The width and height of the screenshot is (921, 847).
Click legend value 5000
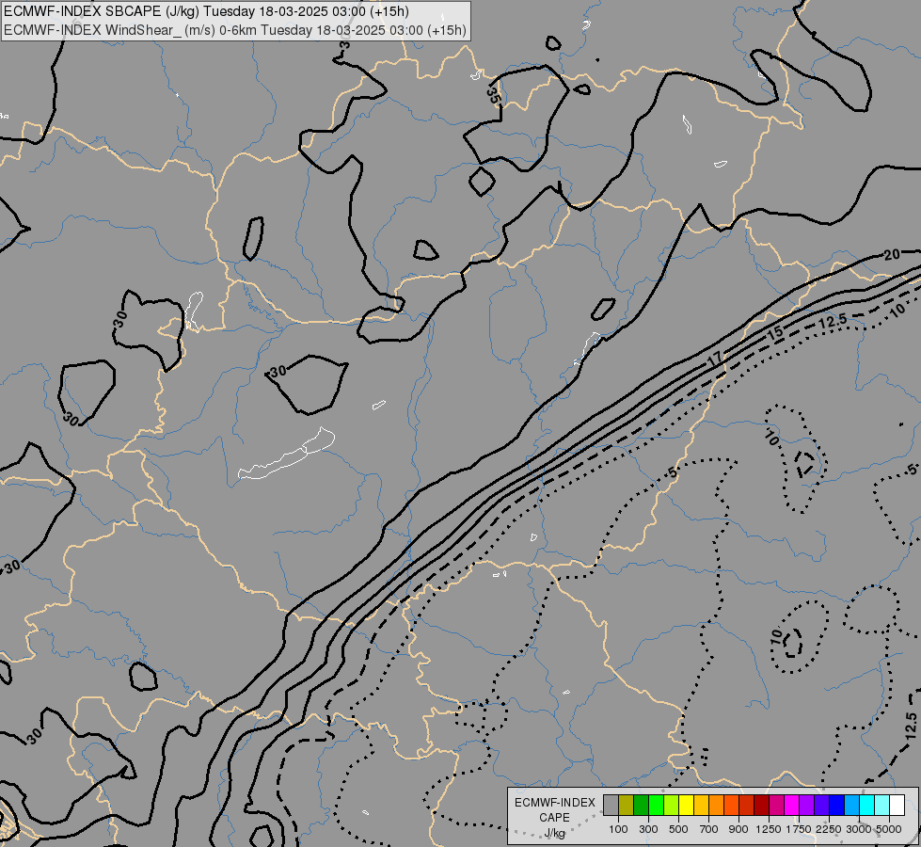[889, 829]
